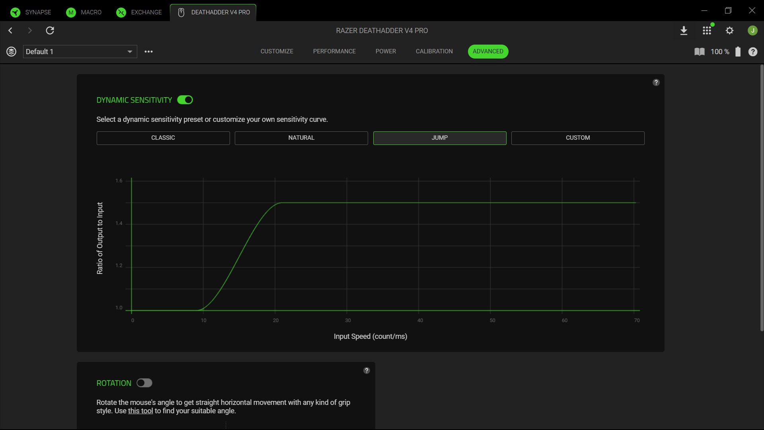Minimize the Synapse window
Image resolution: width=764 pixels, height=430 pixels.
point(704,10)
